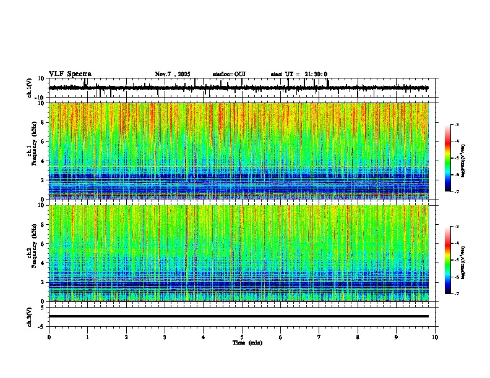The image size is (490, 378).
Task: Click time axis tick label "1"
Action: coord(87,337)
